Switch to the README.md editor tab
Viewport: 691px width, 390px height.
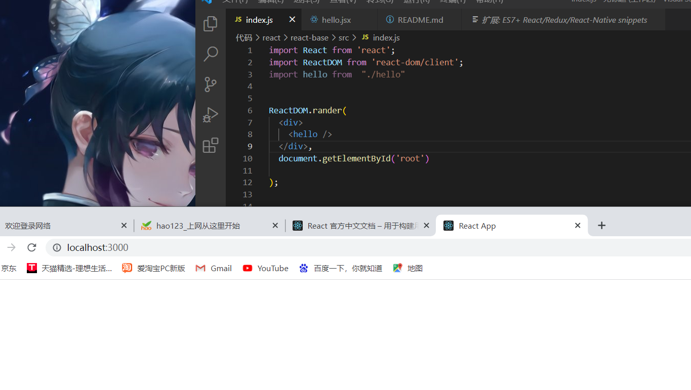pos(420,20)
